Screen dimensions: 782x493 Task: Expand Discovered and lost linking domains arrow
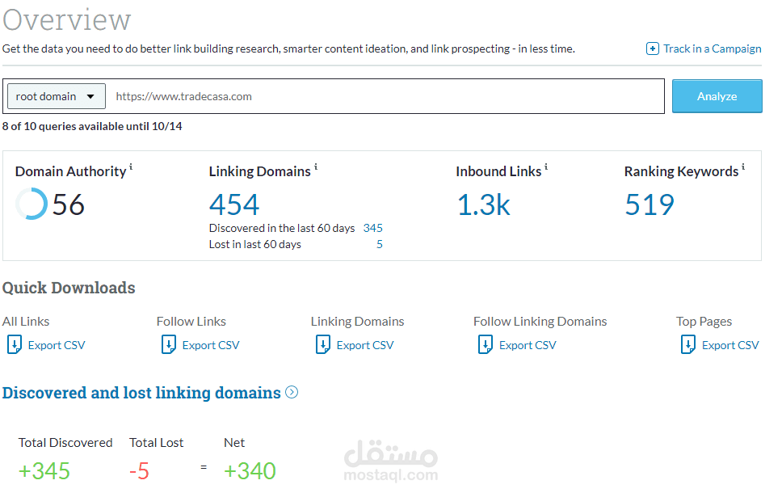coord(292,393)
